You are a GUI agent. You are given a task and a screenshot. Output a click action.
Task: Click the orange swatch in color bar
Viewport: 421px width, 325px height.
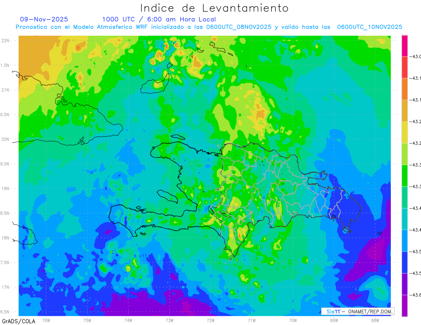tap(405, 89)
